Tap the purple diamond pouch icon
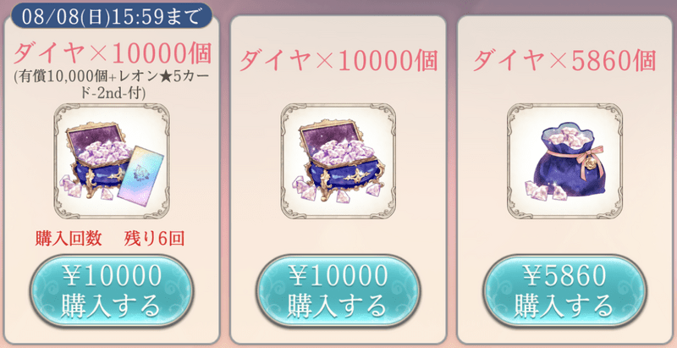The image size is (677, 348). coord(566,160)
